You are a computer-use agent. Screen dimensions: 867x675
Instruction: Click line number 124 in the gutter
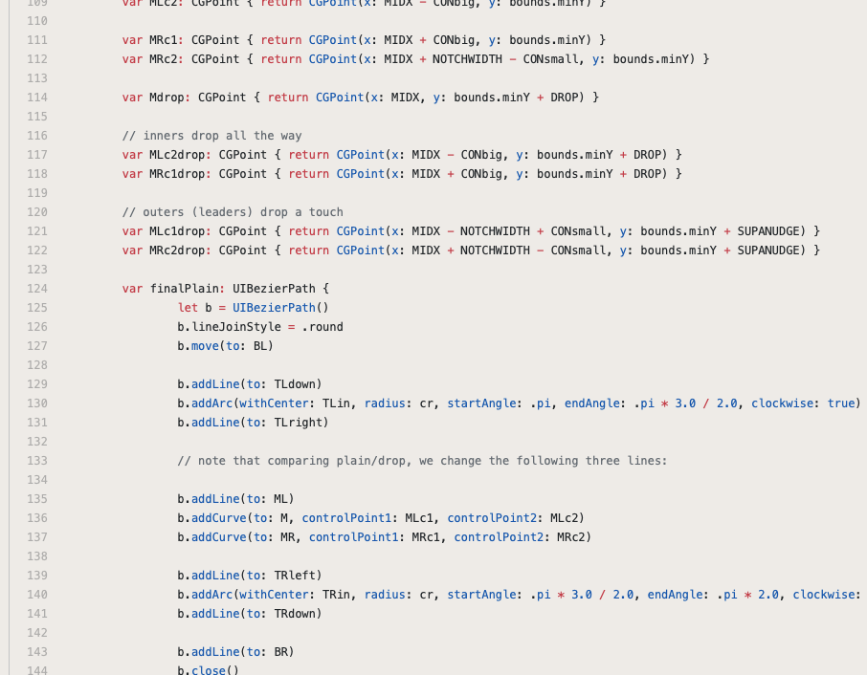(37, 289)
